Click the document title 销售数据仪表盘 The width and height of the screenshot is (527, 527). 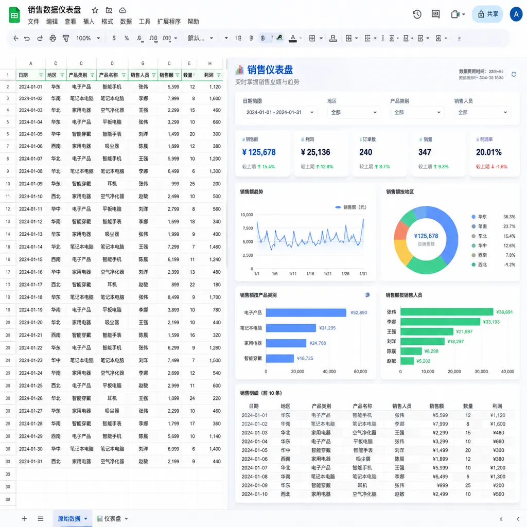click(55, 10)
